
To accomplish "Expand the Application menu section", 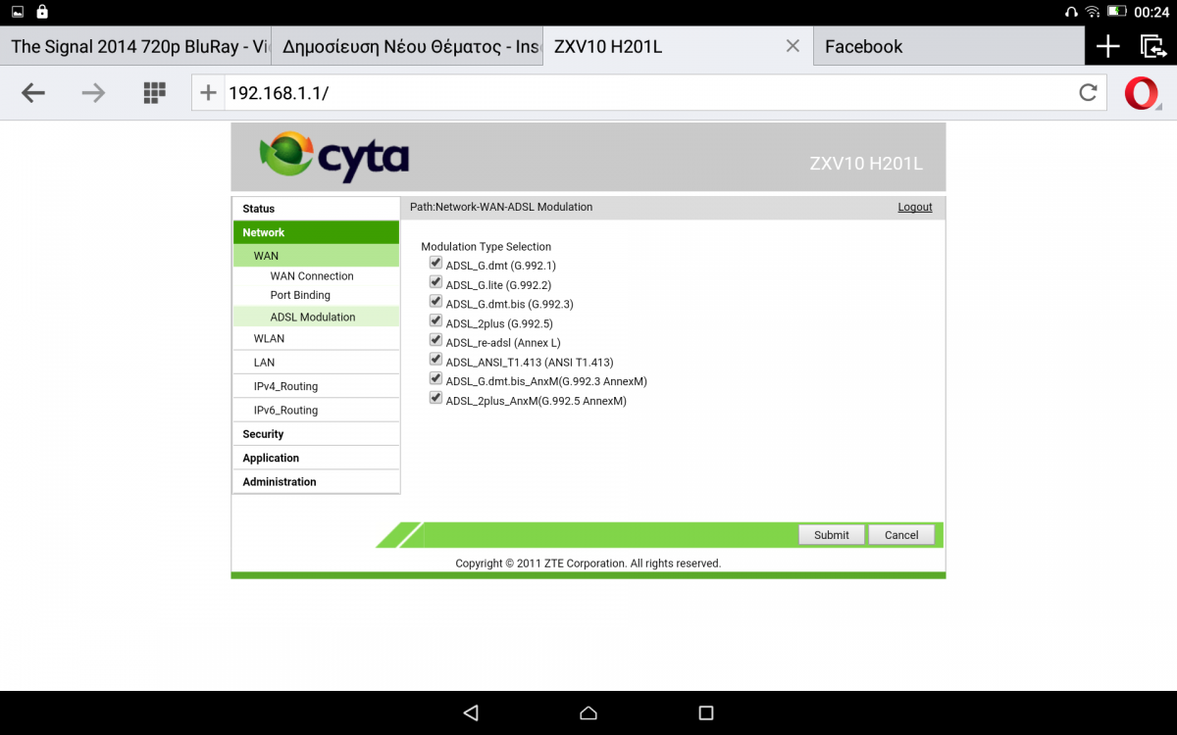I will pos(316,458).
